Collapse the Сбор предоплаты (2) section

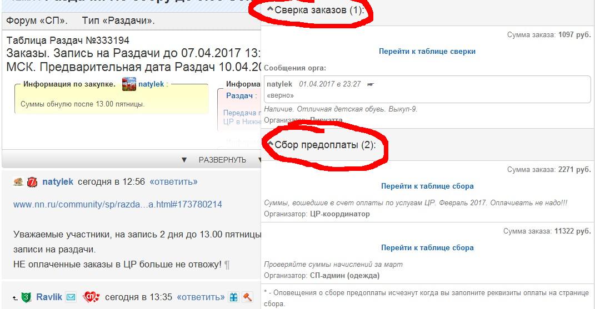tap(322, 144)
